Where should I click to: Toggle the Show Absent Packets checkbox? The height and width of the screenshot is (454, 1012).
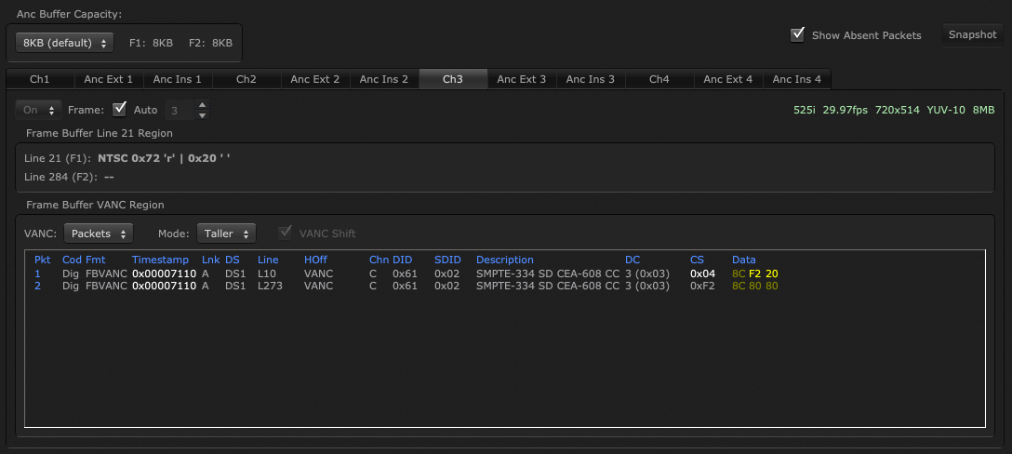point(797,35)
